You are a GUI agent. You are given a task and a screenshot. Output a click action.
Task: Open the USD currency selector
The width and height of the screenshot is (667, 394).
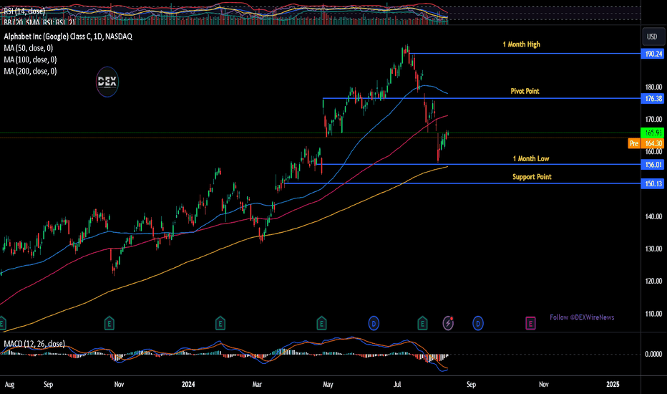(652, 37)
